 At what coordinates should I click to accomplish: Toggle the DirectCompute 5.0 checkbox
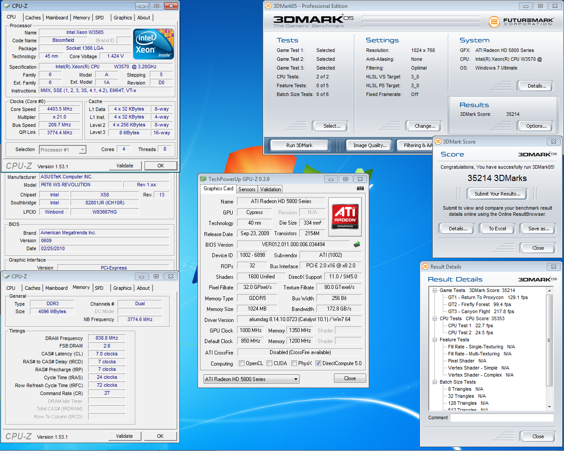click(318, 363)
